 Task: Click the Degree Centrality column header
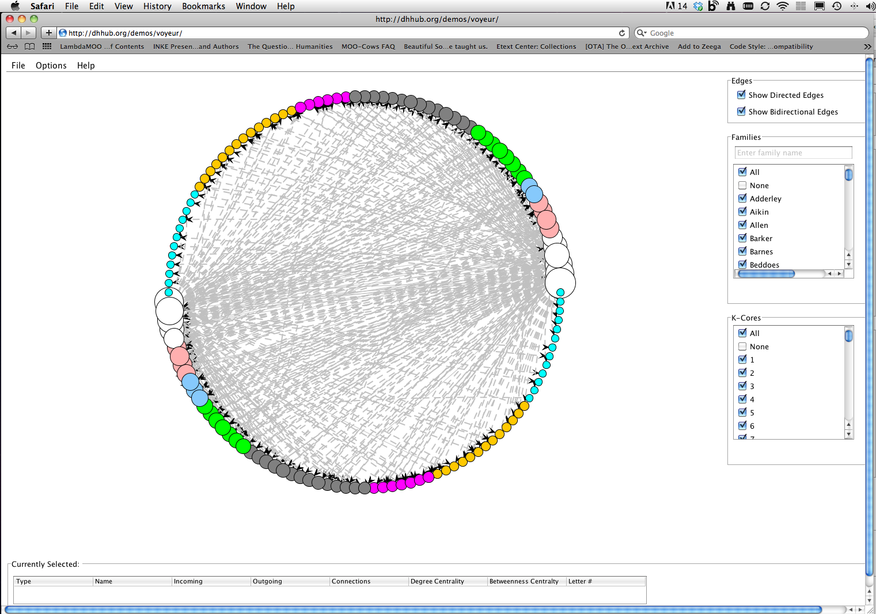[448, 581]
